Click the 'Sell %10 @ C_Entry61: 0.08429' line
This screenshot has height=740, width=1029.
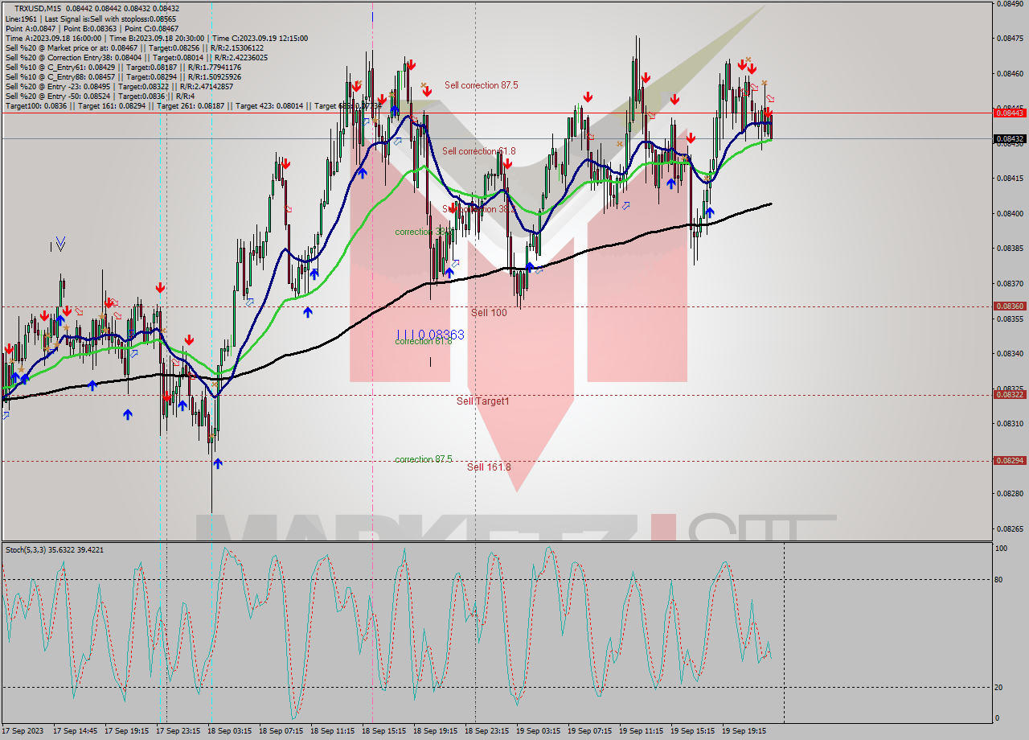[123, 67]
